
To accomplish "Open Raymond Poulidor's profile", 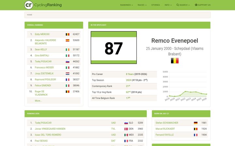I will pyautogui.click(x=45, y=79).
